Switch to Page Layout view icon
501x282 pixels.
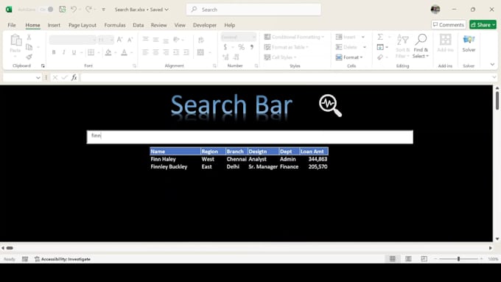[x=408, y=258]
